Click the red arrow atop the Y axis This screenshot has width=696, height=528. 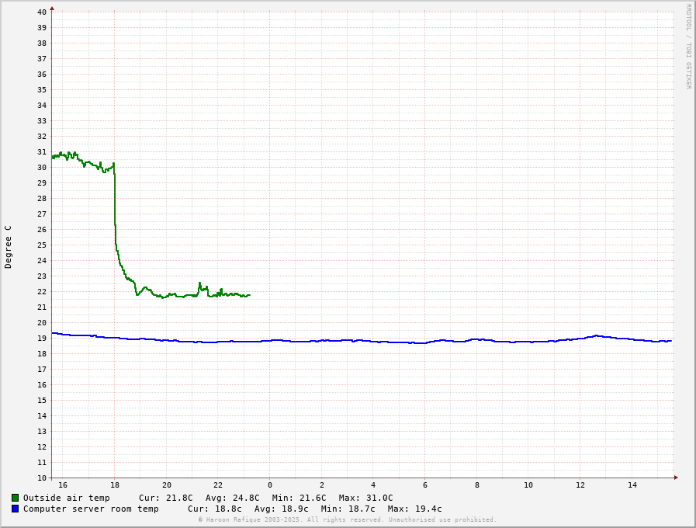[52, 9]
